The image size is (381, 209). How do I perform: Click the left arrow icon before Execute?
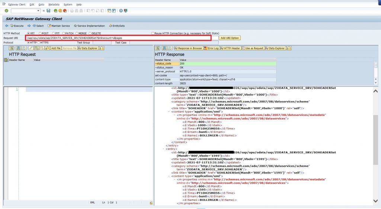(7, 26)
